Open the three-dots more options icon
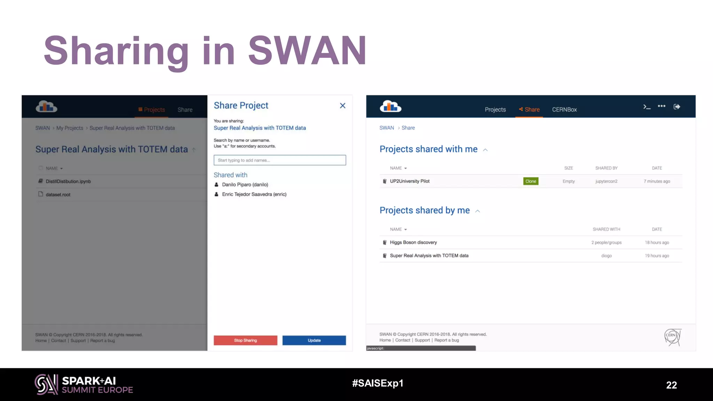Image resolution: width=713 pixels, height=401 pixels. click(661, 106)
